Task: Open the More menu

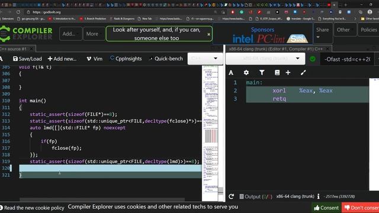Action: tap(94, 34)
